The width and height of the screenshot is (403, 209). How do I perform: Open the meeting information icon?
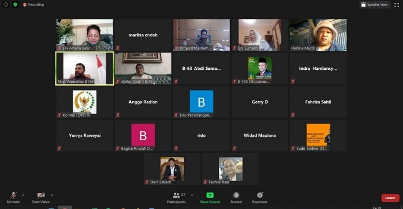tap(6, 4)
